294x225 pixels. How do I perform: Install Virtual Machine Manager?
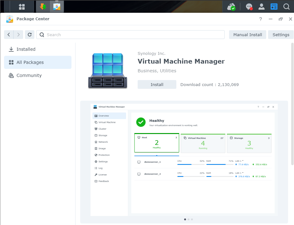157,84
